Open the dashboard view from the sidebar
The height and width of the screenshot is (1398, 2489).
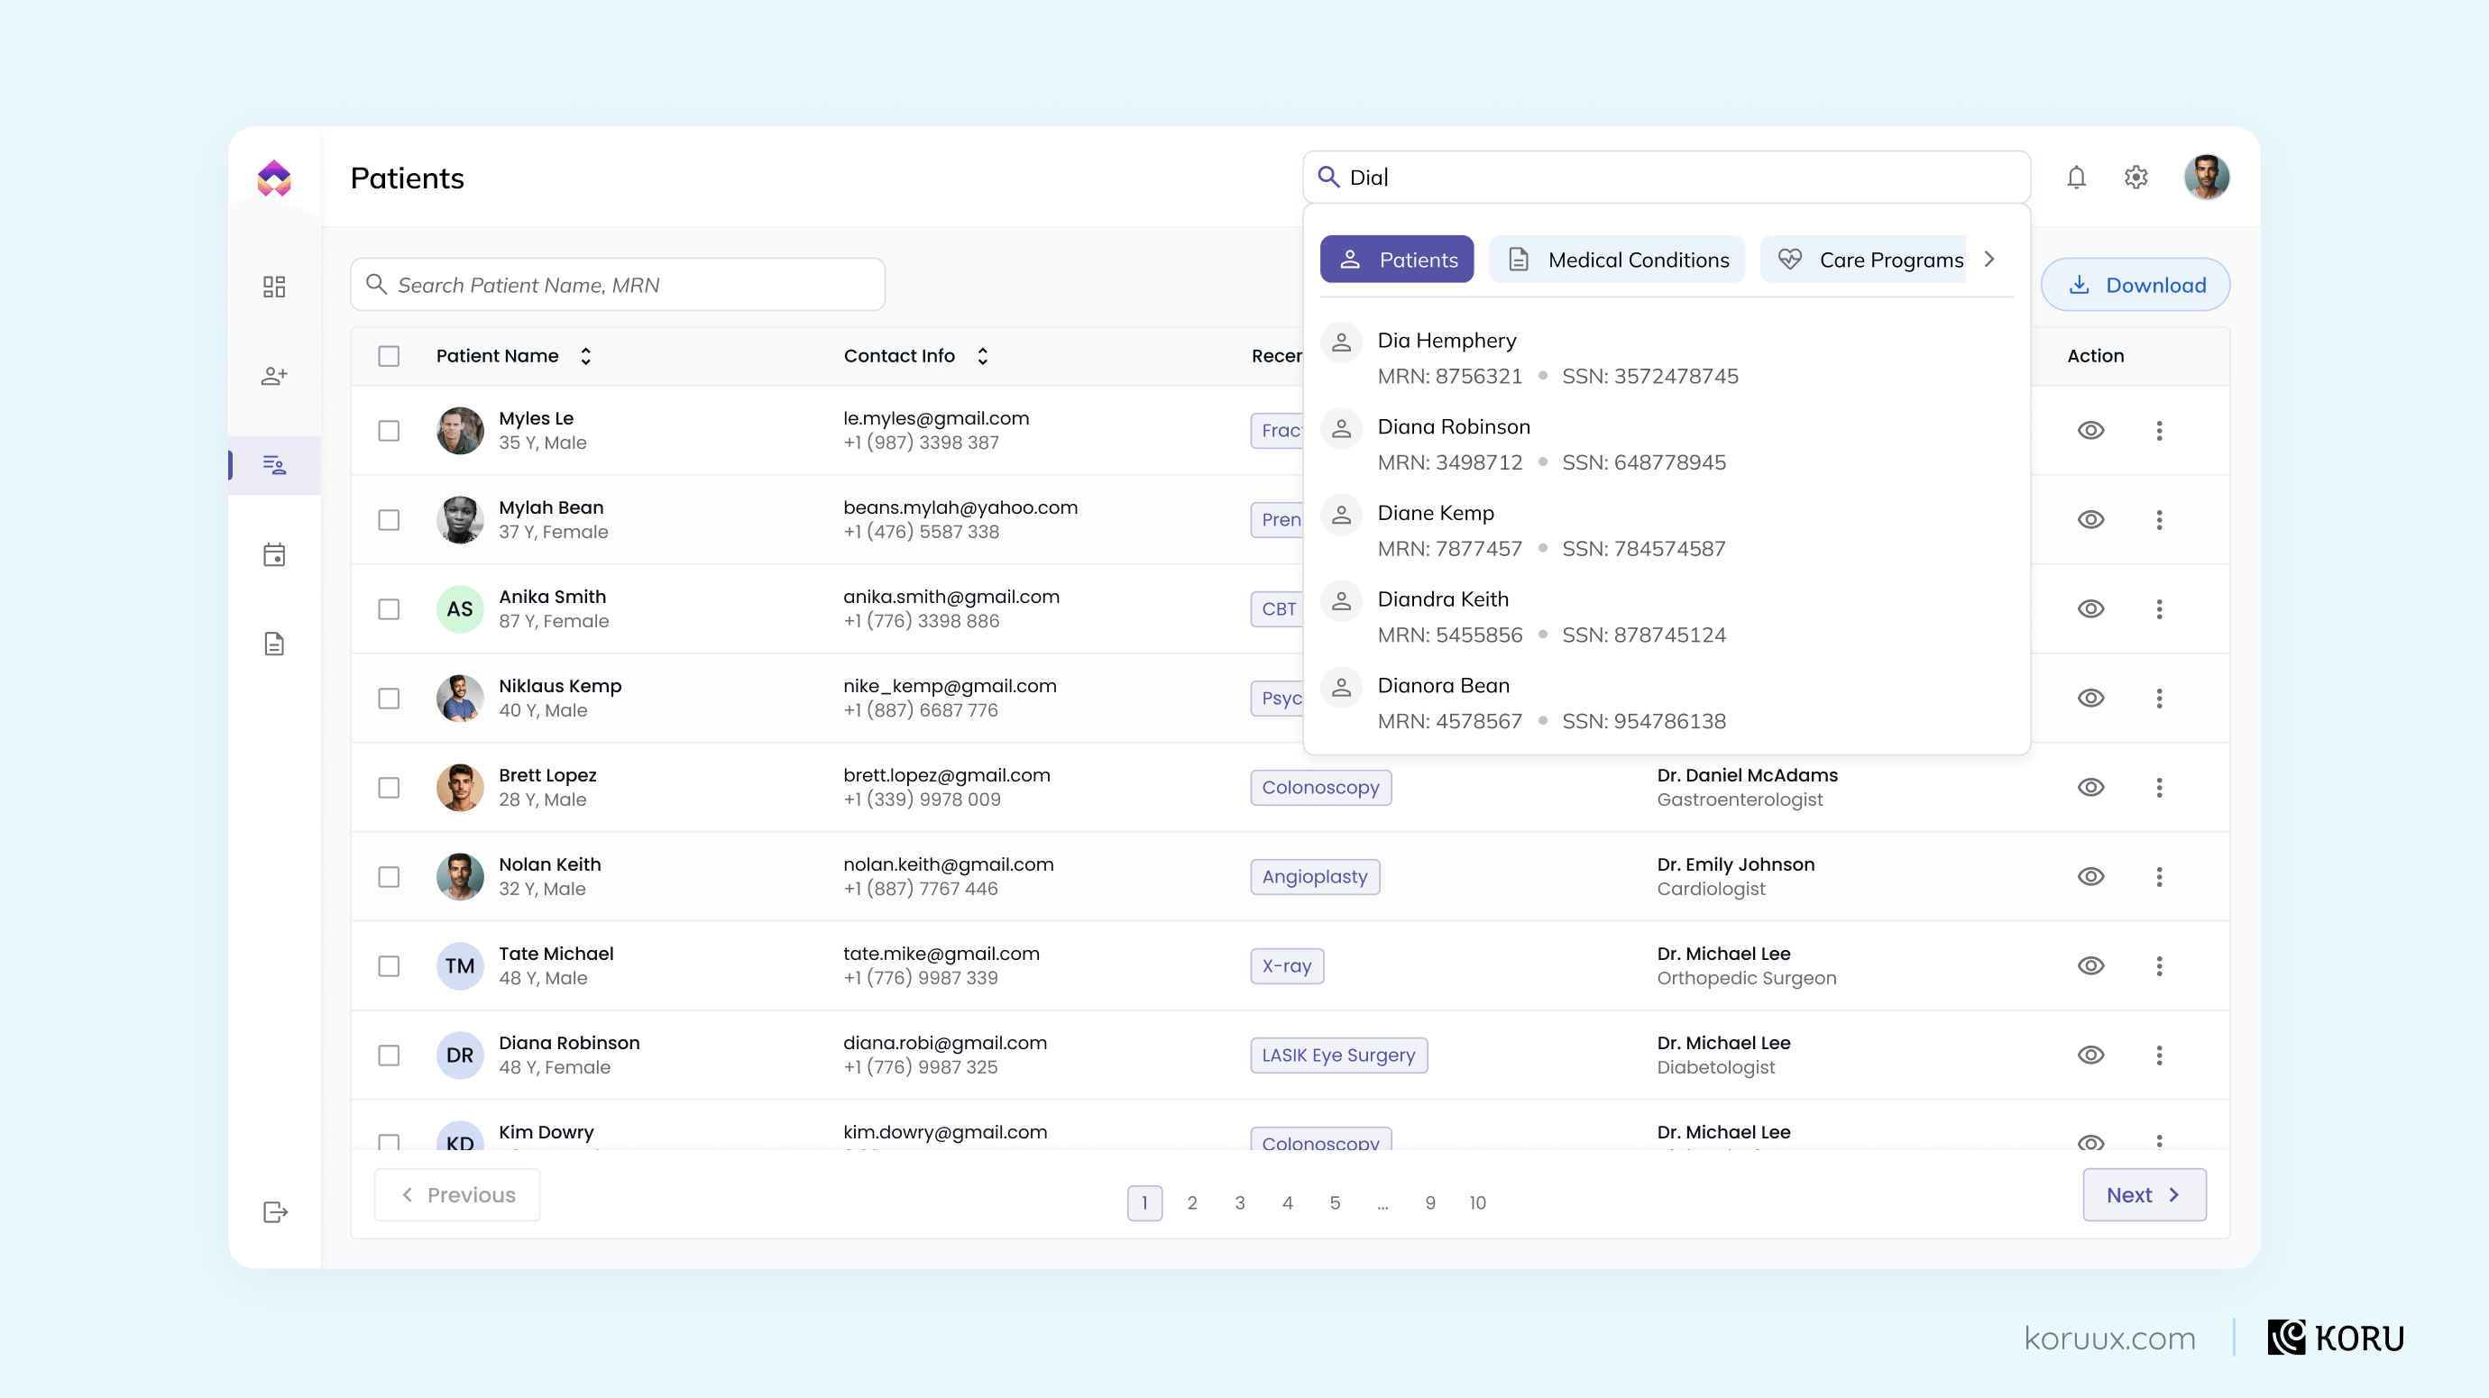tap(273, 286)
